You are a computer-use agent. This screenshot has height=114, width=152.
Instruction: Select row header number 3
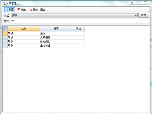tap(5, 42)
